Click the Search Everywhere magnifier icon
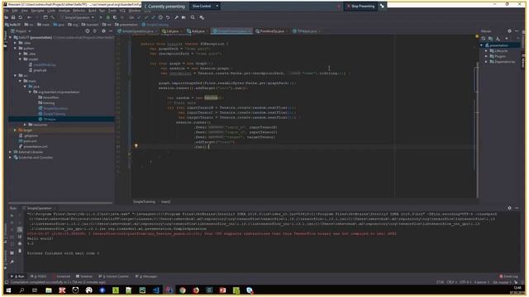 pos(193,17)
